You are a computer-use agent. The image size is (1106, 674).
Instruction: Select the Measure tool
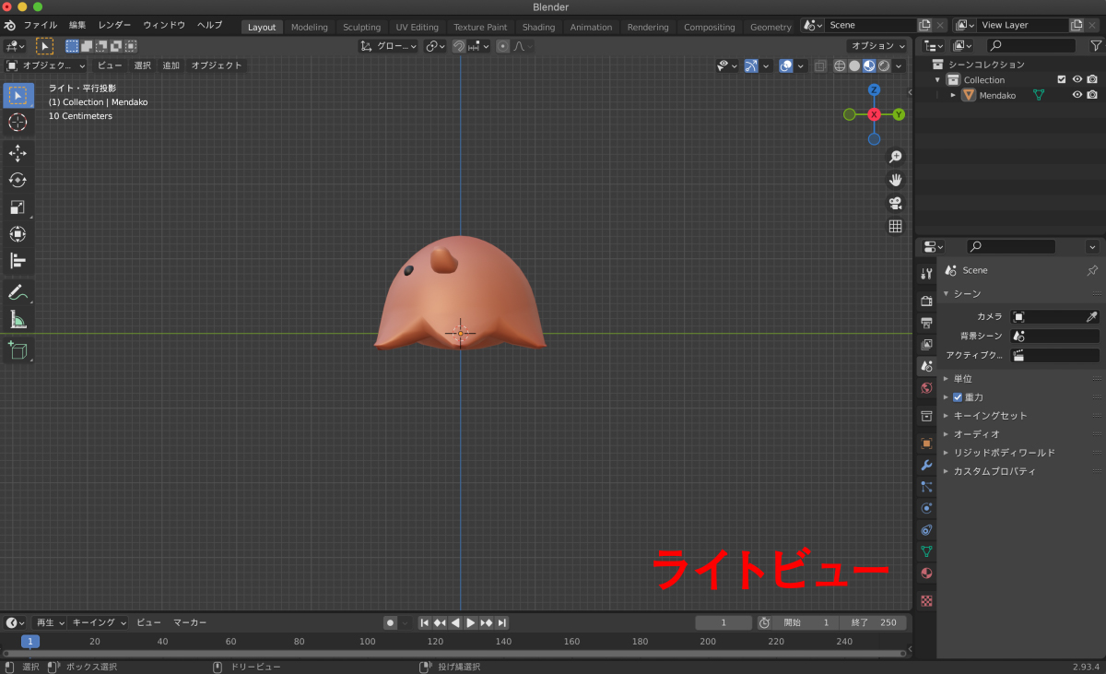pos(18,319)
